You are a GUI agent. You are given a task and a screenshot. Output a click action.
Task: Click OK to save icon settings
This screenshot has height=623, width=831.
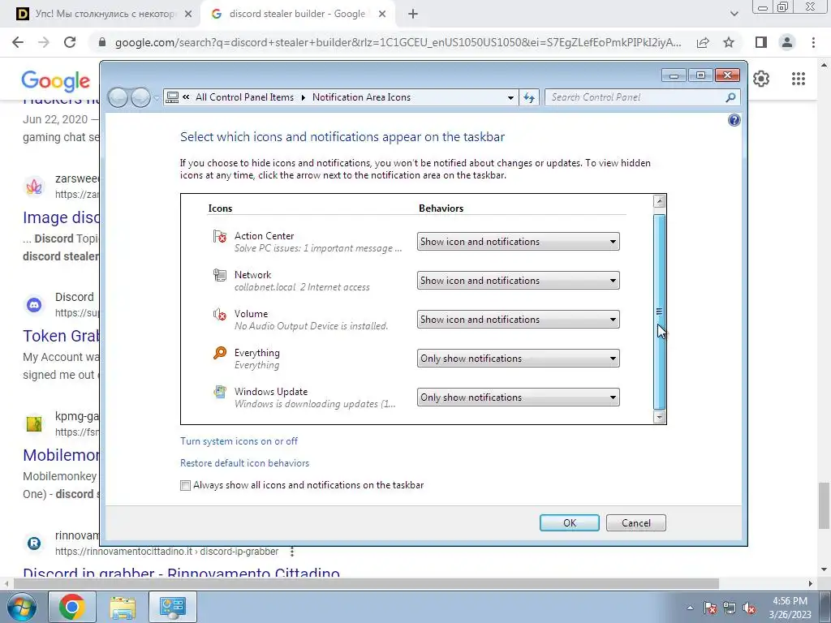[x=569, y=523]
